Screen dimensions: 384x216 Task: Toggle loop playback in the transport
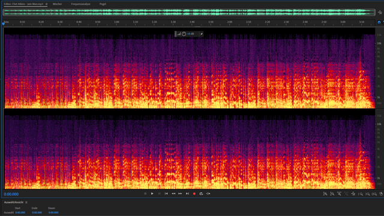pyautogui.click(x=201, y=194)
